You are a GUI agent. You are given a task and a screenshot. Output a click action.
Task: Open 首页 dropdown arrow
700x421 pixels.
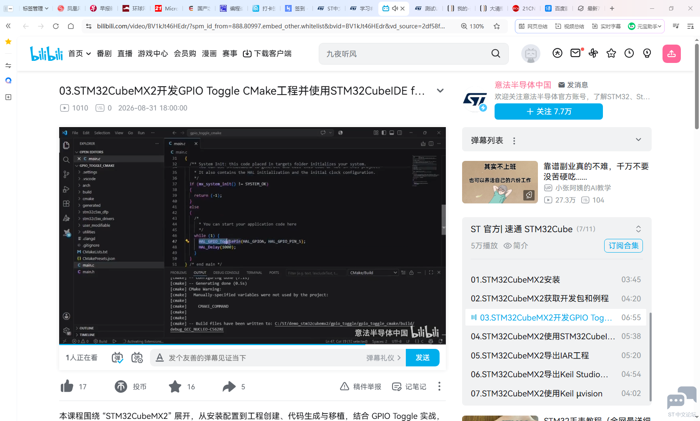pos(88,54)
